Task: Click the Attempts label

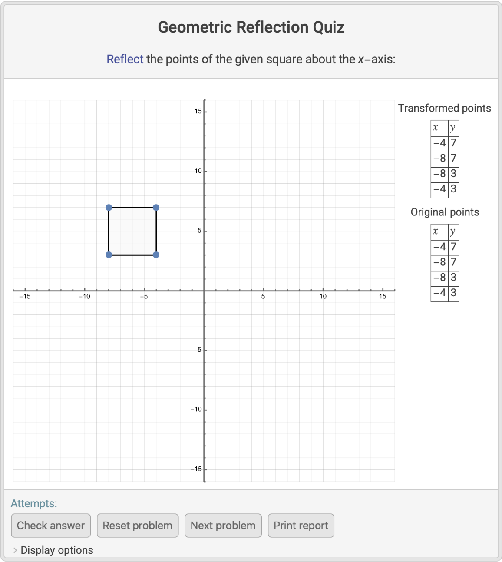Action: click(x=34, y=503)
